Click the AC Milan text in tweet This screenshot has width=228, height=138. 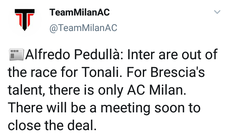coord(166,91)
